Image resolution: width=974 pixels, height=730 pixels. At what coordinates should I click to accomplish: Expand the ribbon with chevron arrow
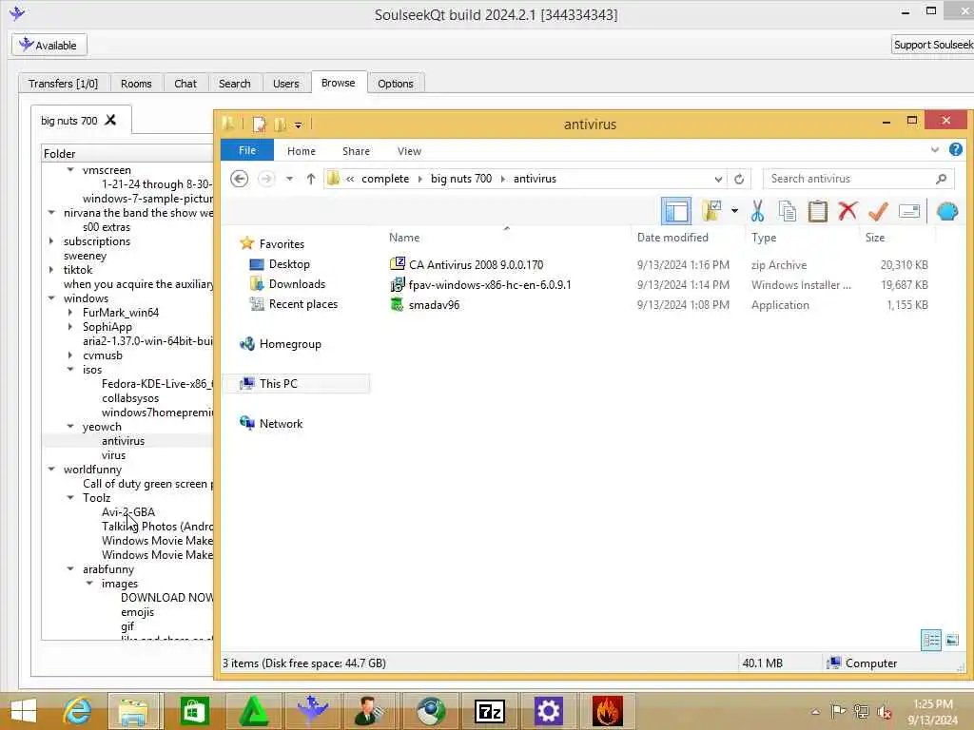click(x=934, y=149)
